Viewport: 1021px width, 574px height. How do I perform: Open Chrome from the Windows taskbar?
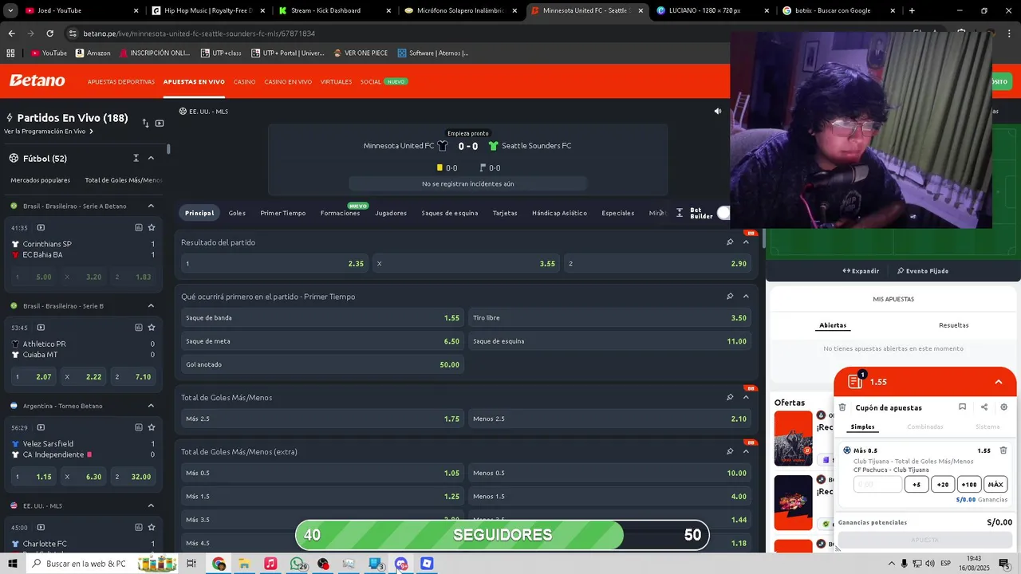(219, 564)
